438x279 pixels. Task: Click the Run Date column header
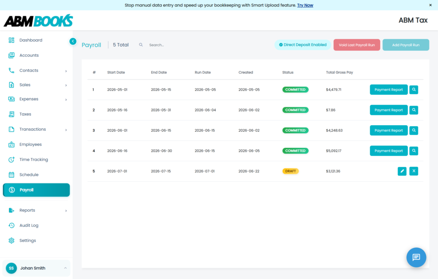tap(202, 72)
